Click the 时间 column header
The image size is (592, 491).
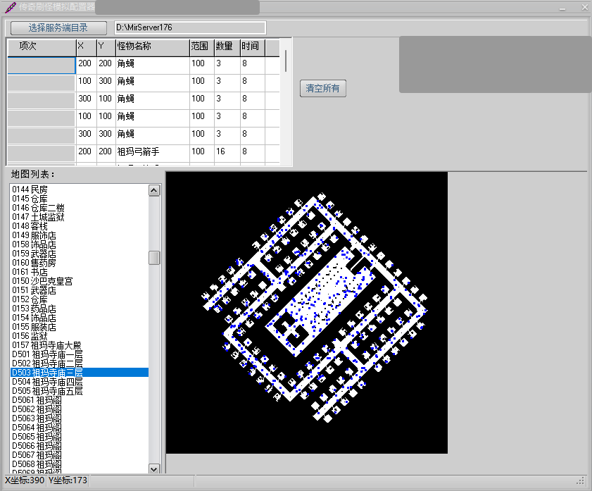pyautogui.click(x=253, y=47)
